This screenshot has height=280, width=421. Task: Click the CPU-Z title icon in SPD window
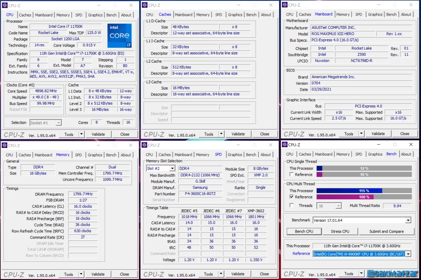[x=144, y=145]
